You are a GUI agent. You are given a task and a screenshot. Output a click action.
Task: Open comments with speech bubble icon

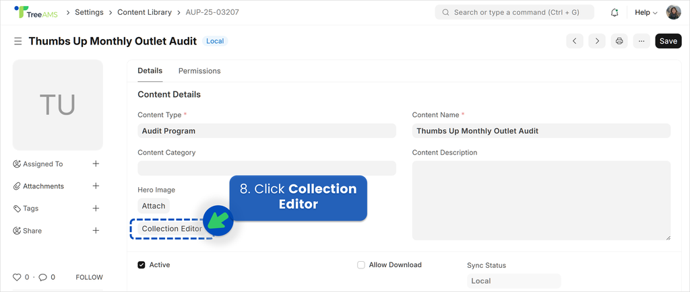coord(42,277)
